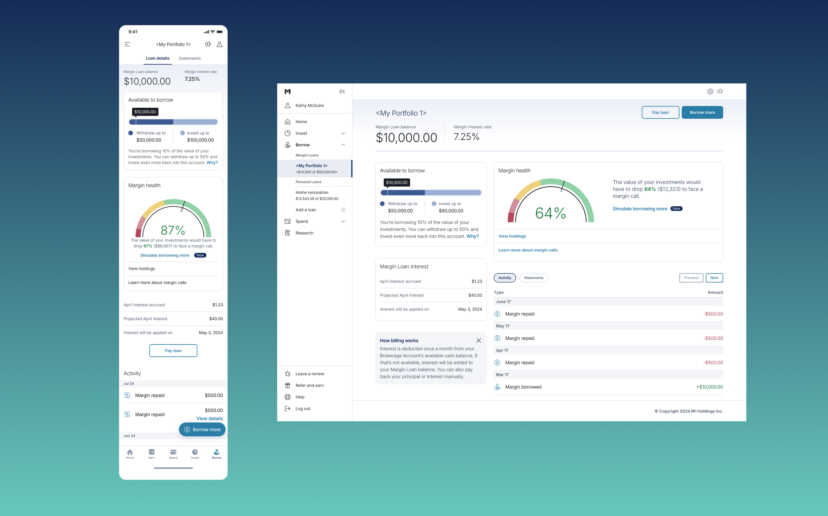
Task: Tap the profile icon in the mobile header
Action: tap(220, 44)
